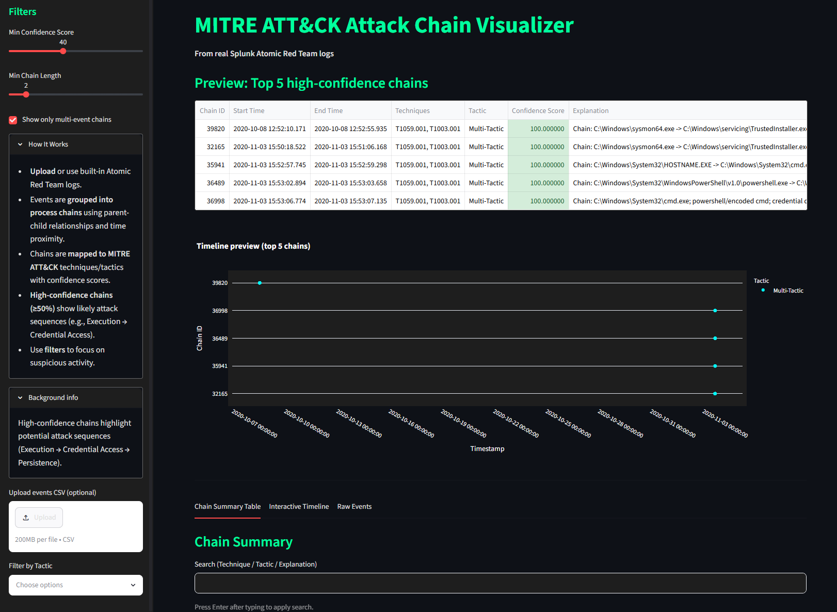Screen dimensions: 837x612
Task: Click the Multi-Tactic legend color dot
Action: click(763, 290)
